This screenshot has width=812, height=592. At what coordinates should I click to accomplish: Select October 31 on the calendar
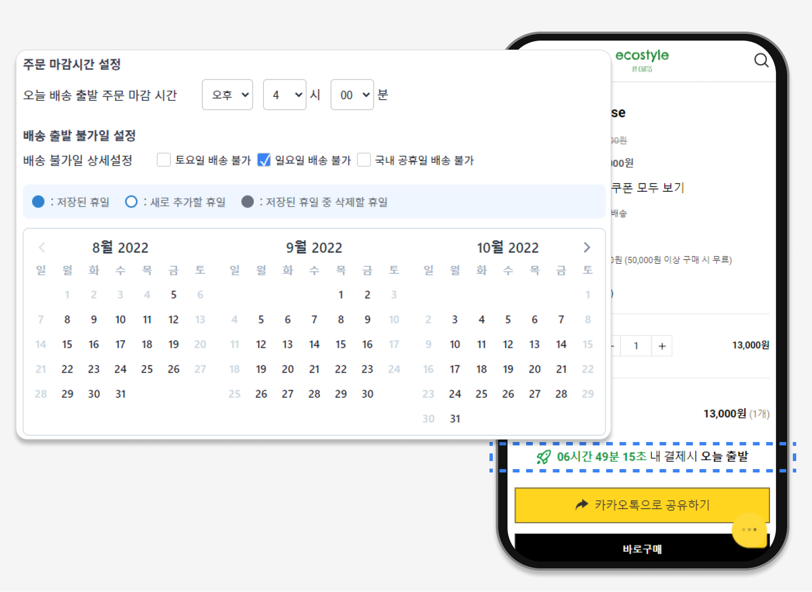coord(455,419)
